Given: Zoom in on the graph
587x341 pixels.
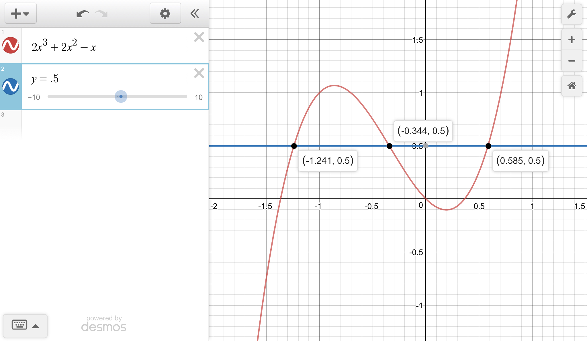Looking at the screenshot, I should pos(572,40).
